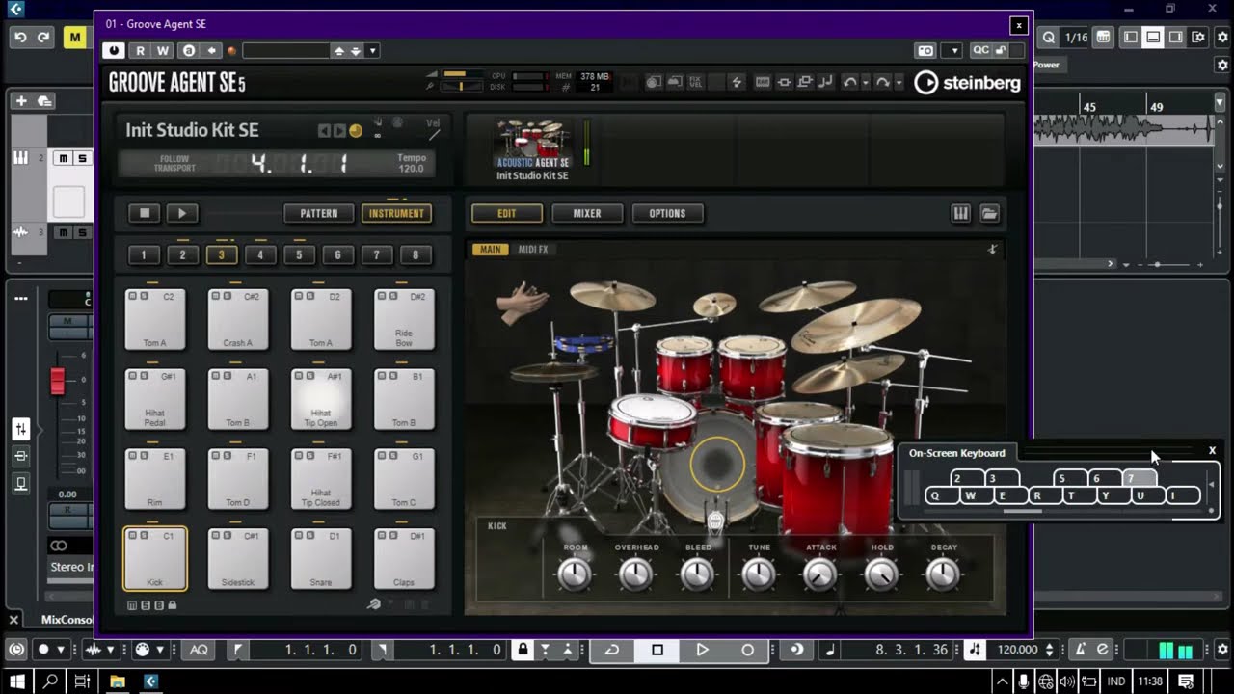Toggle the QC quick controls button
The width and height of the screenshot is (1234, 694).
pyautogui.click(x=980, y=50)
